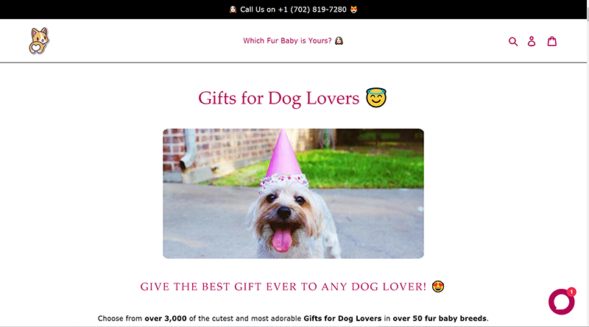Click the dog emoji in top banner
The width and height of the screenshot is (589, 327).
pyautogui.click(x=233, y=10)
